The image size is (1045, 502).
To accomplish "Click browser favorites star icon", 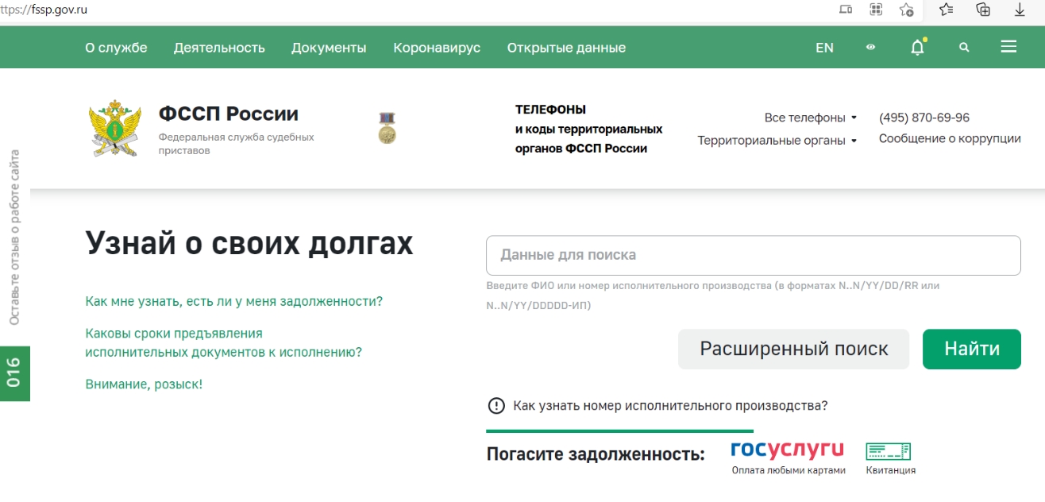I will click(946, 10).
